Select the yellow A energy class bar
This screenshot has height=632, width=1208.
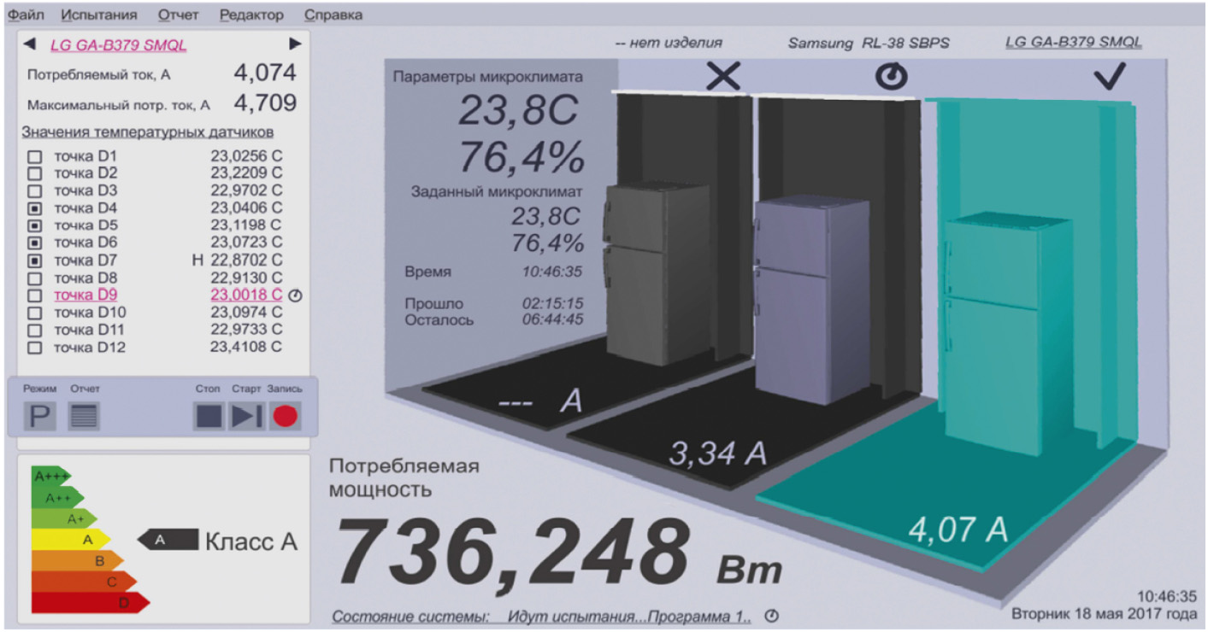(x=71, y=540)
